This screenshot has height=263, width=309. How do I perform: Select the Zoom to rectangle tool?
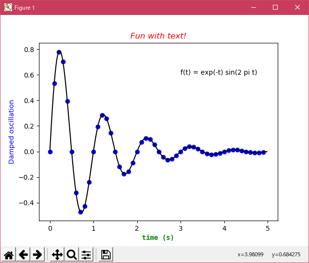(x=72, y=254)
